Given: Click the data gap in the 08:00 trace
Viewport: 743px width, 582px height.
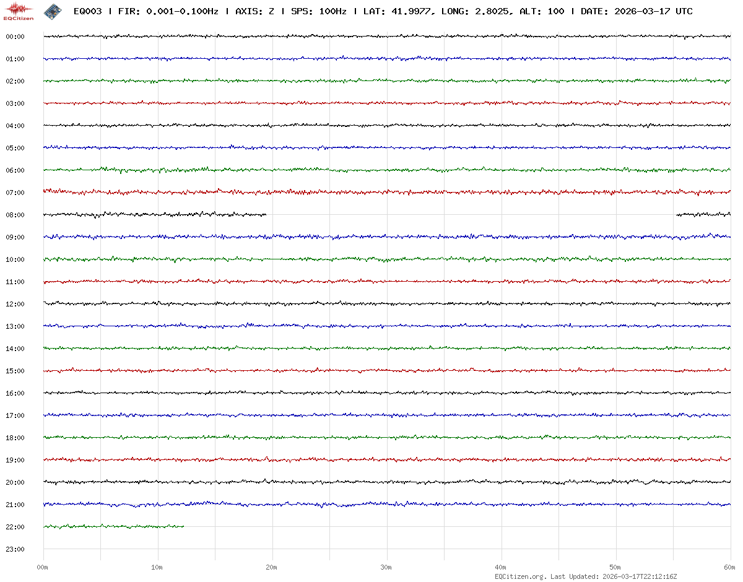Looking at the screenshot, I should (x=471, y=215).
